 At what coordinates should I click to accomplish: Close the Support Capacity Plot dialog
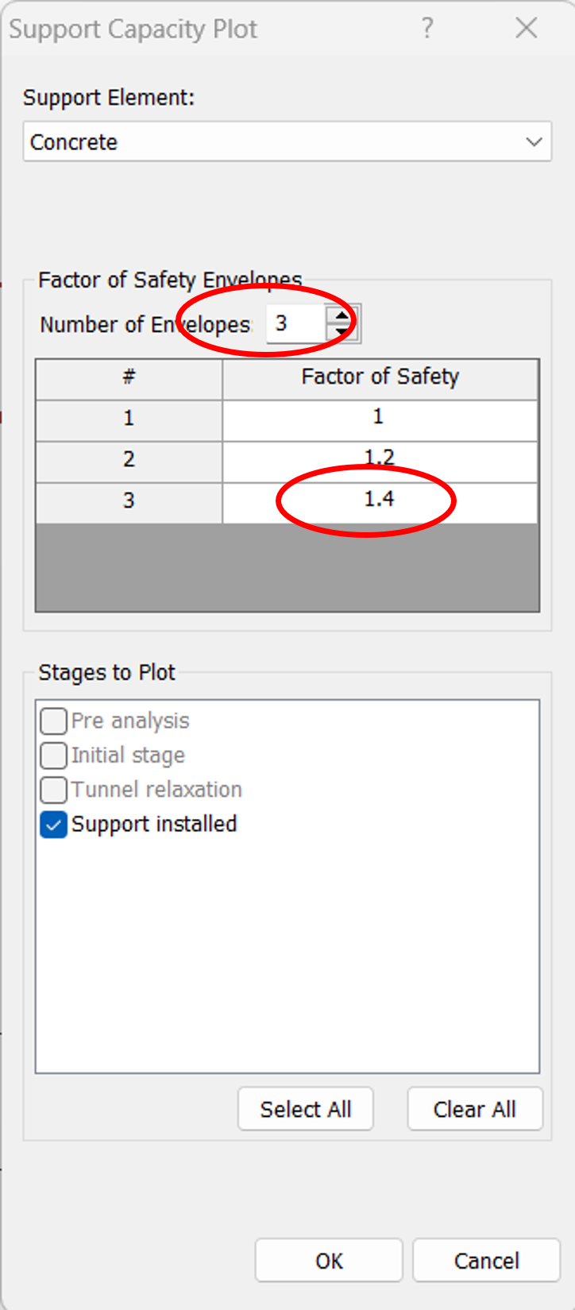click(527, 29)
